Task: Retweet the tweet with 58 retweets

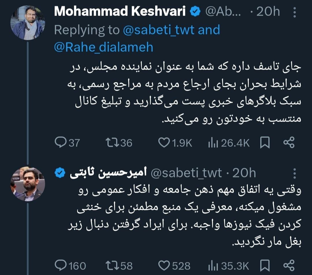Action: (x=111, y=265)
